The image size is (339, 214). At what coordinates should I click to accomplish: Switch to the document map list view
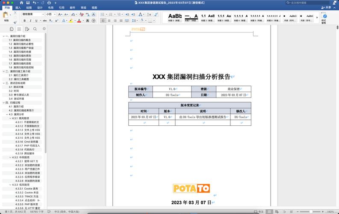pyautogui.click(x=19, y=29)
